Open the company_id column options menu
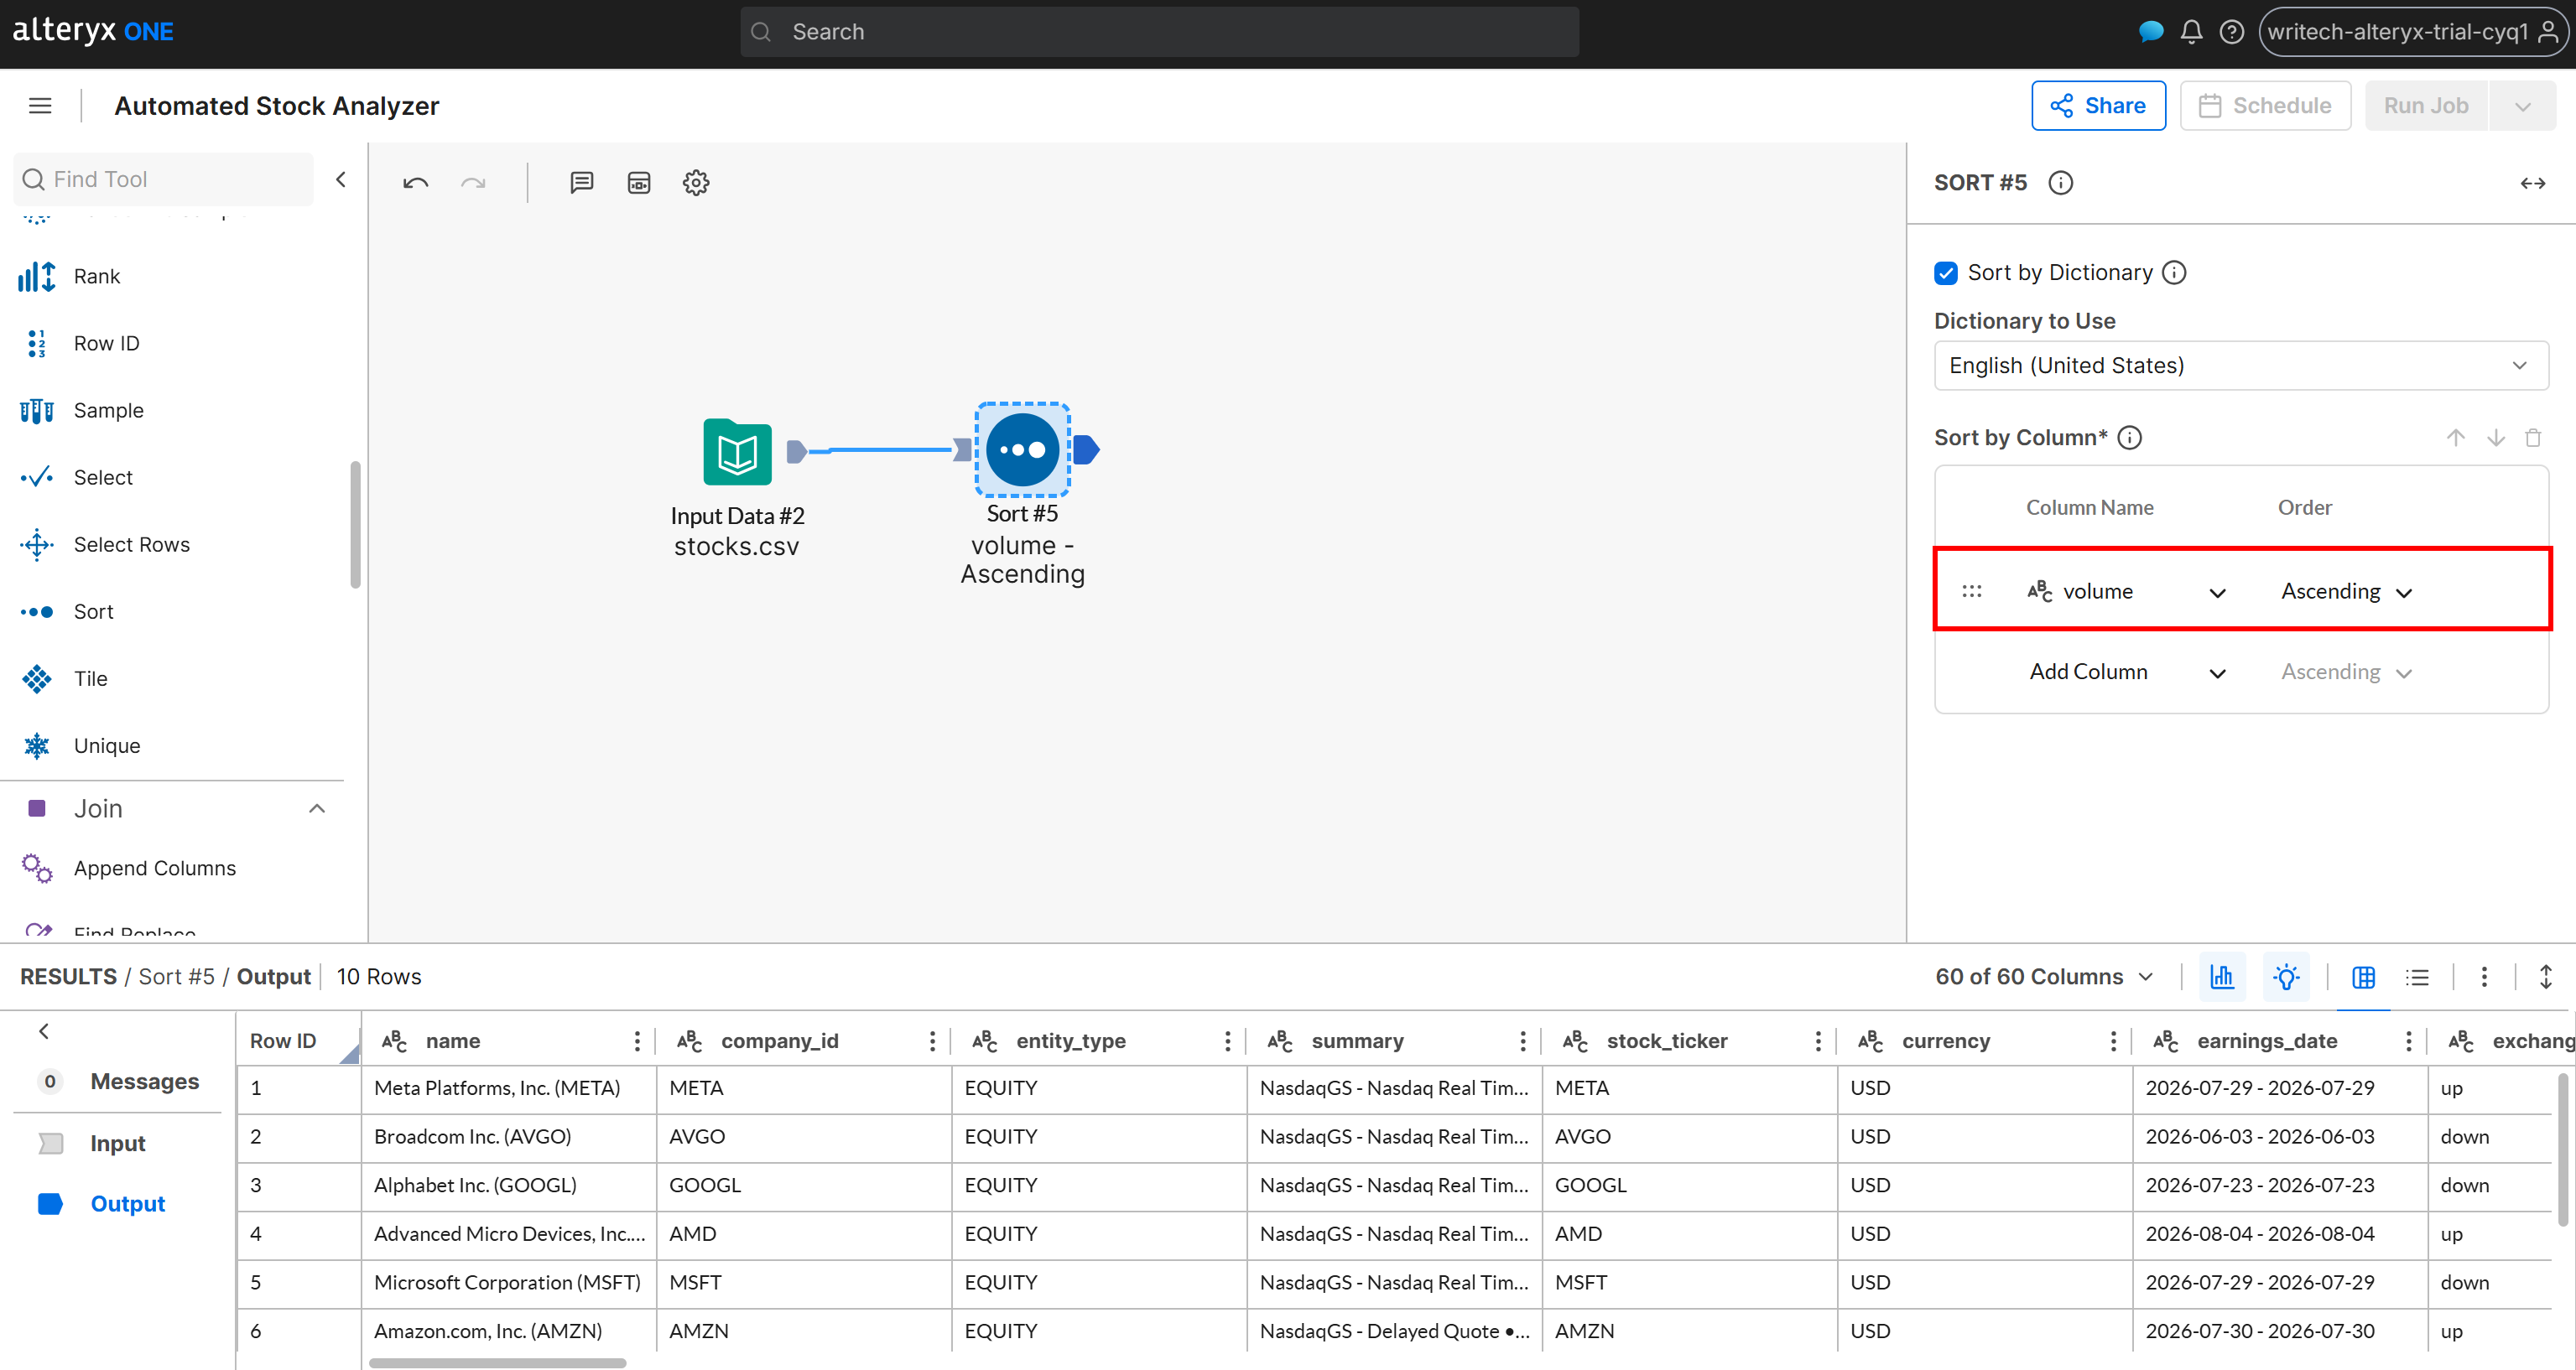Image resolution: width=2576 pixels, height=1370 pixels. 932,1041
